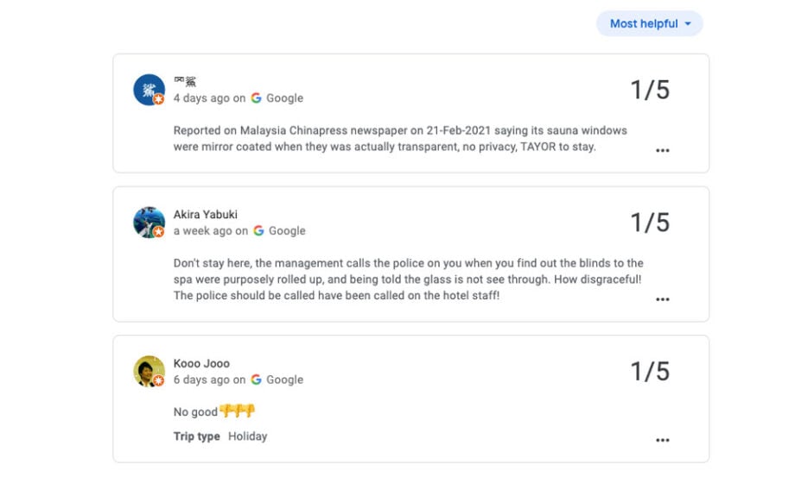Click the local guide badge on Akira's avatar
Screen dimensions: 795x496
pyautogui.click(x=159, y=232)
